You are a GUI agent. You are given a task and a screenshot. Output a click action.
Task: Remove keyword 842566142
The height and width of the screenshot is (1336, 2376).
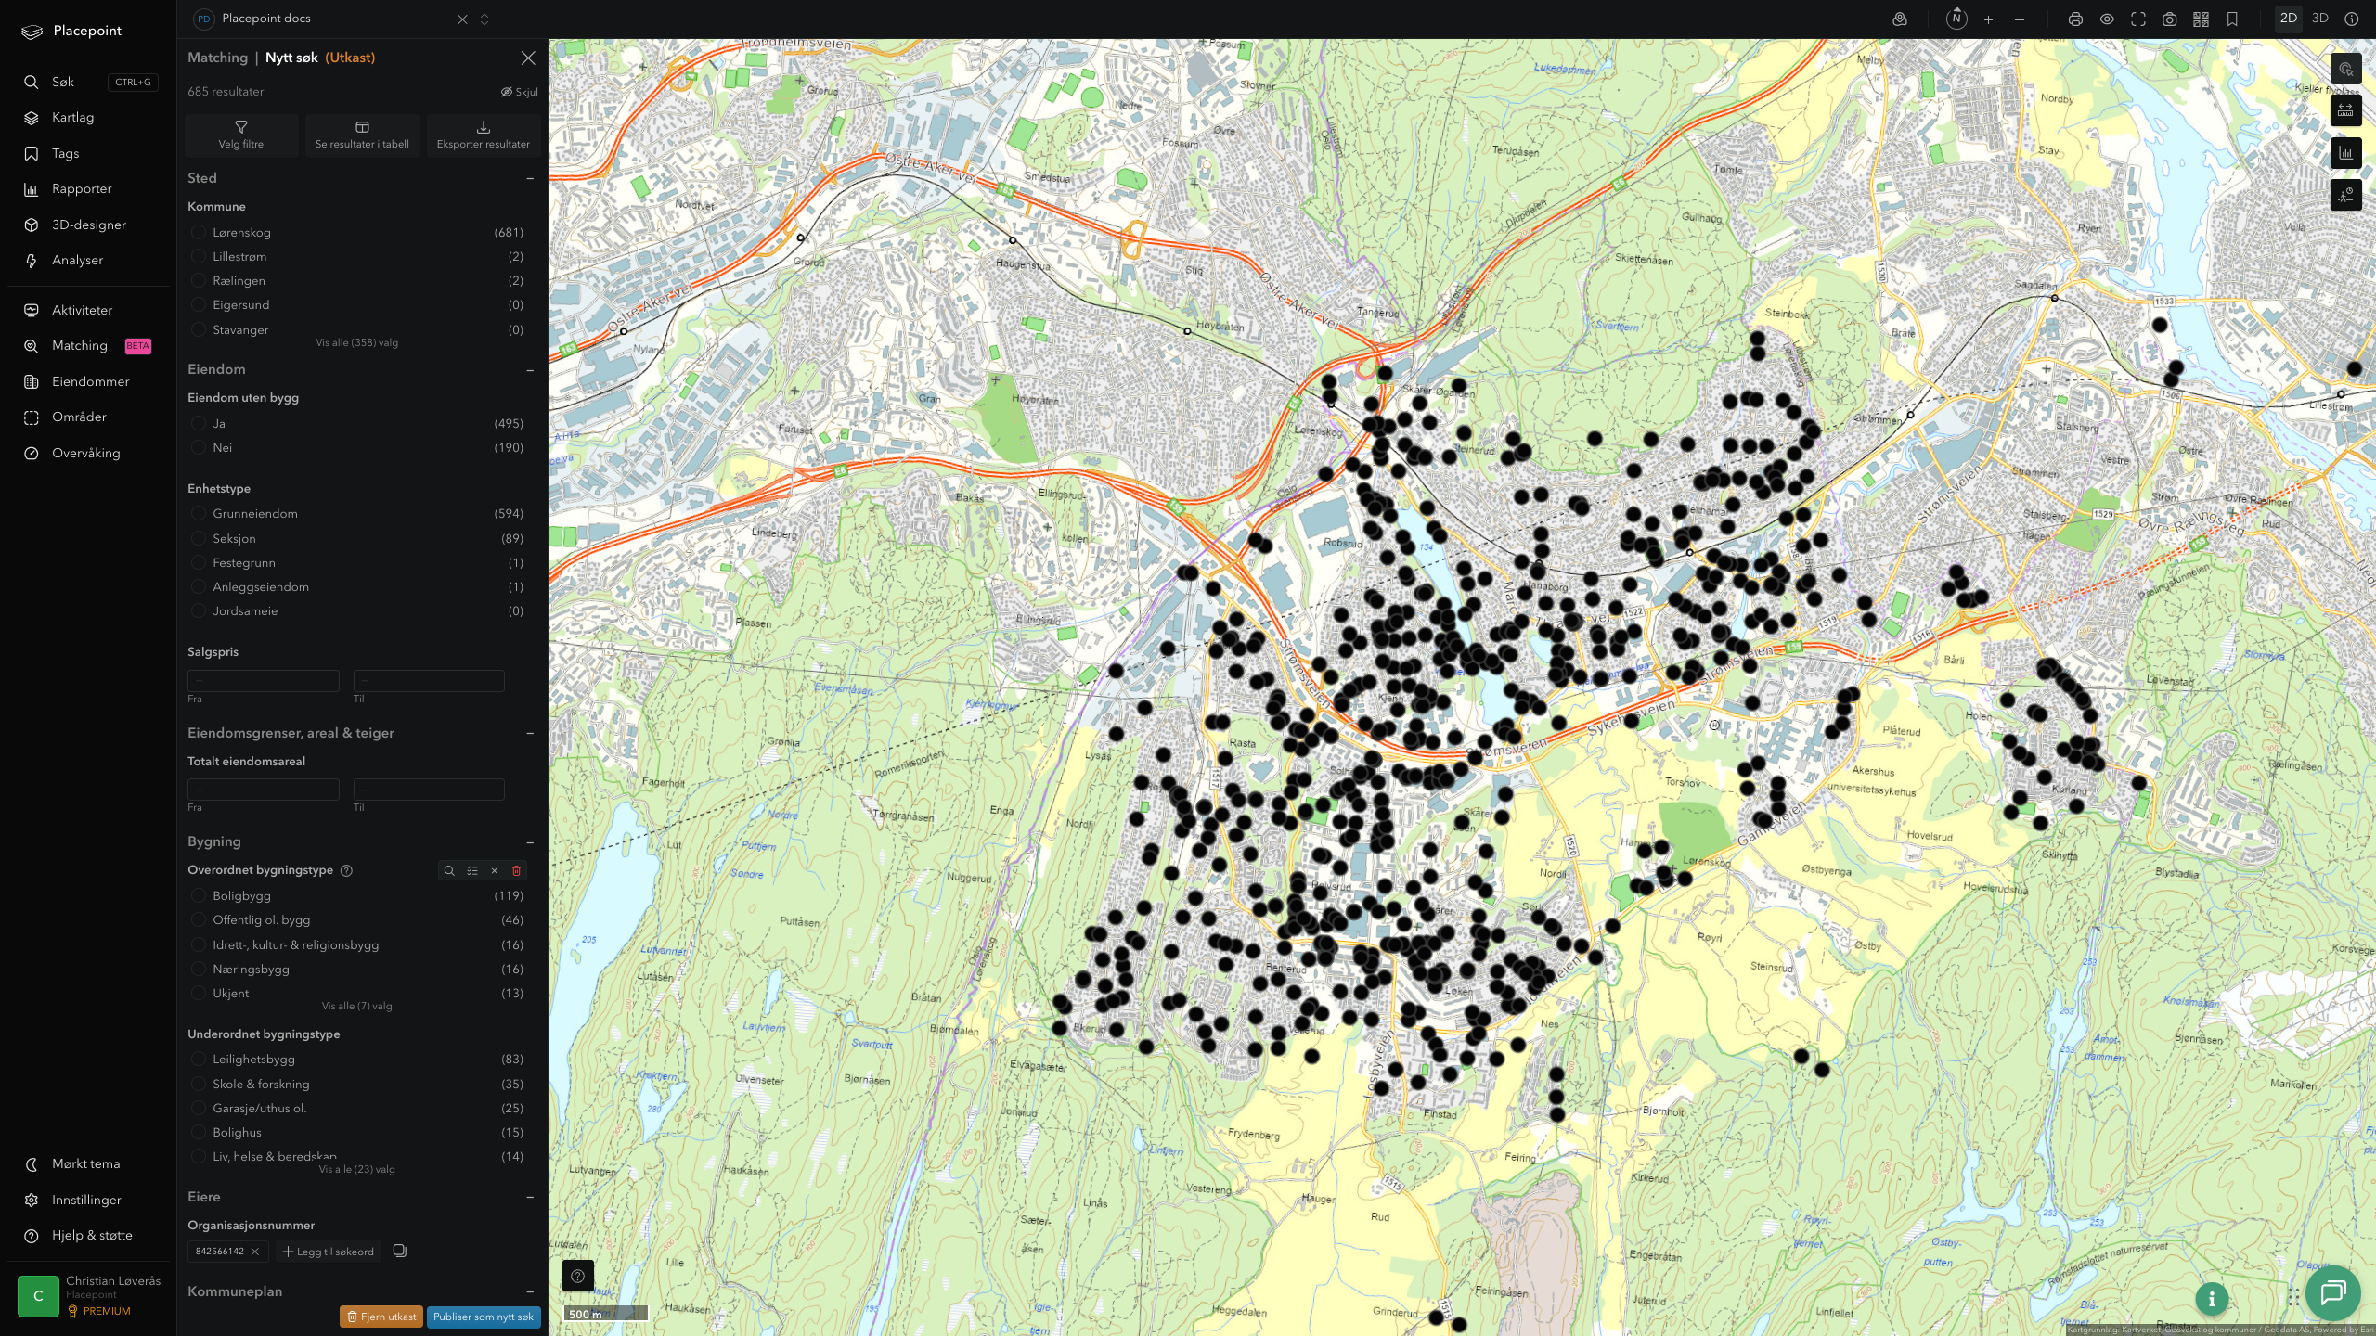coord(255,1252)
